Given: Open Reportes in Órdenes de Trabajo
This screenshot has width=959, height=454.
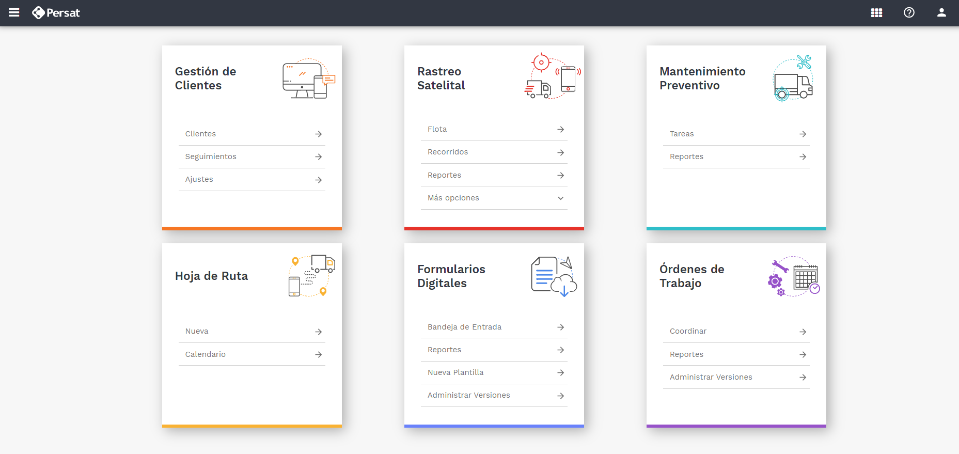Looking at the screenshot, I should pyautogui.click(x=736, y=354).
